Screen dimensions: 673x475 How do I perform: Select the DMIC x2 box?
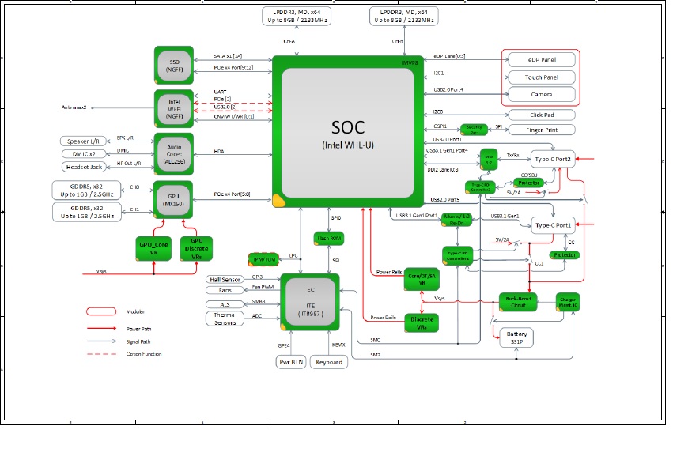pyautogui.click(x=84, y=154)
